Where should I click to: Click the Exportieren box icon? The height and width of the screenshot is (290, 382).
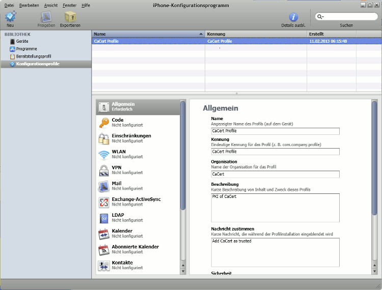[x=70, y=18]
